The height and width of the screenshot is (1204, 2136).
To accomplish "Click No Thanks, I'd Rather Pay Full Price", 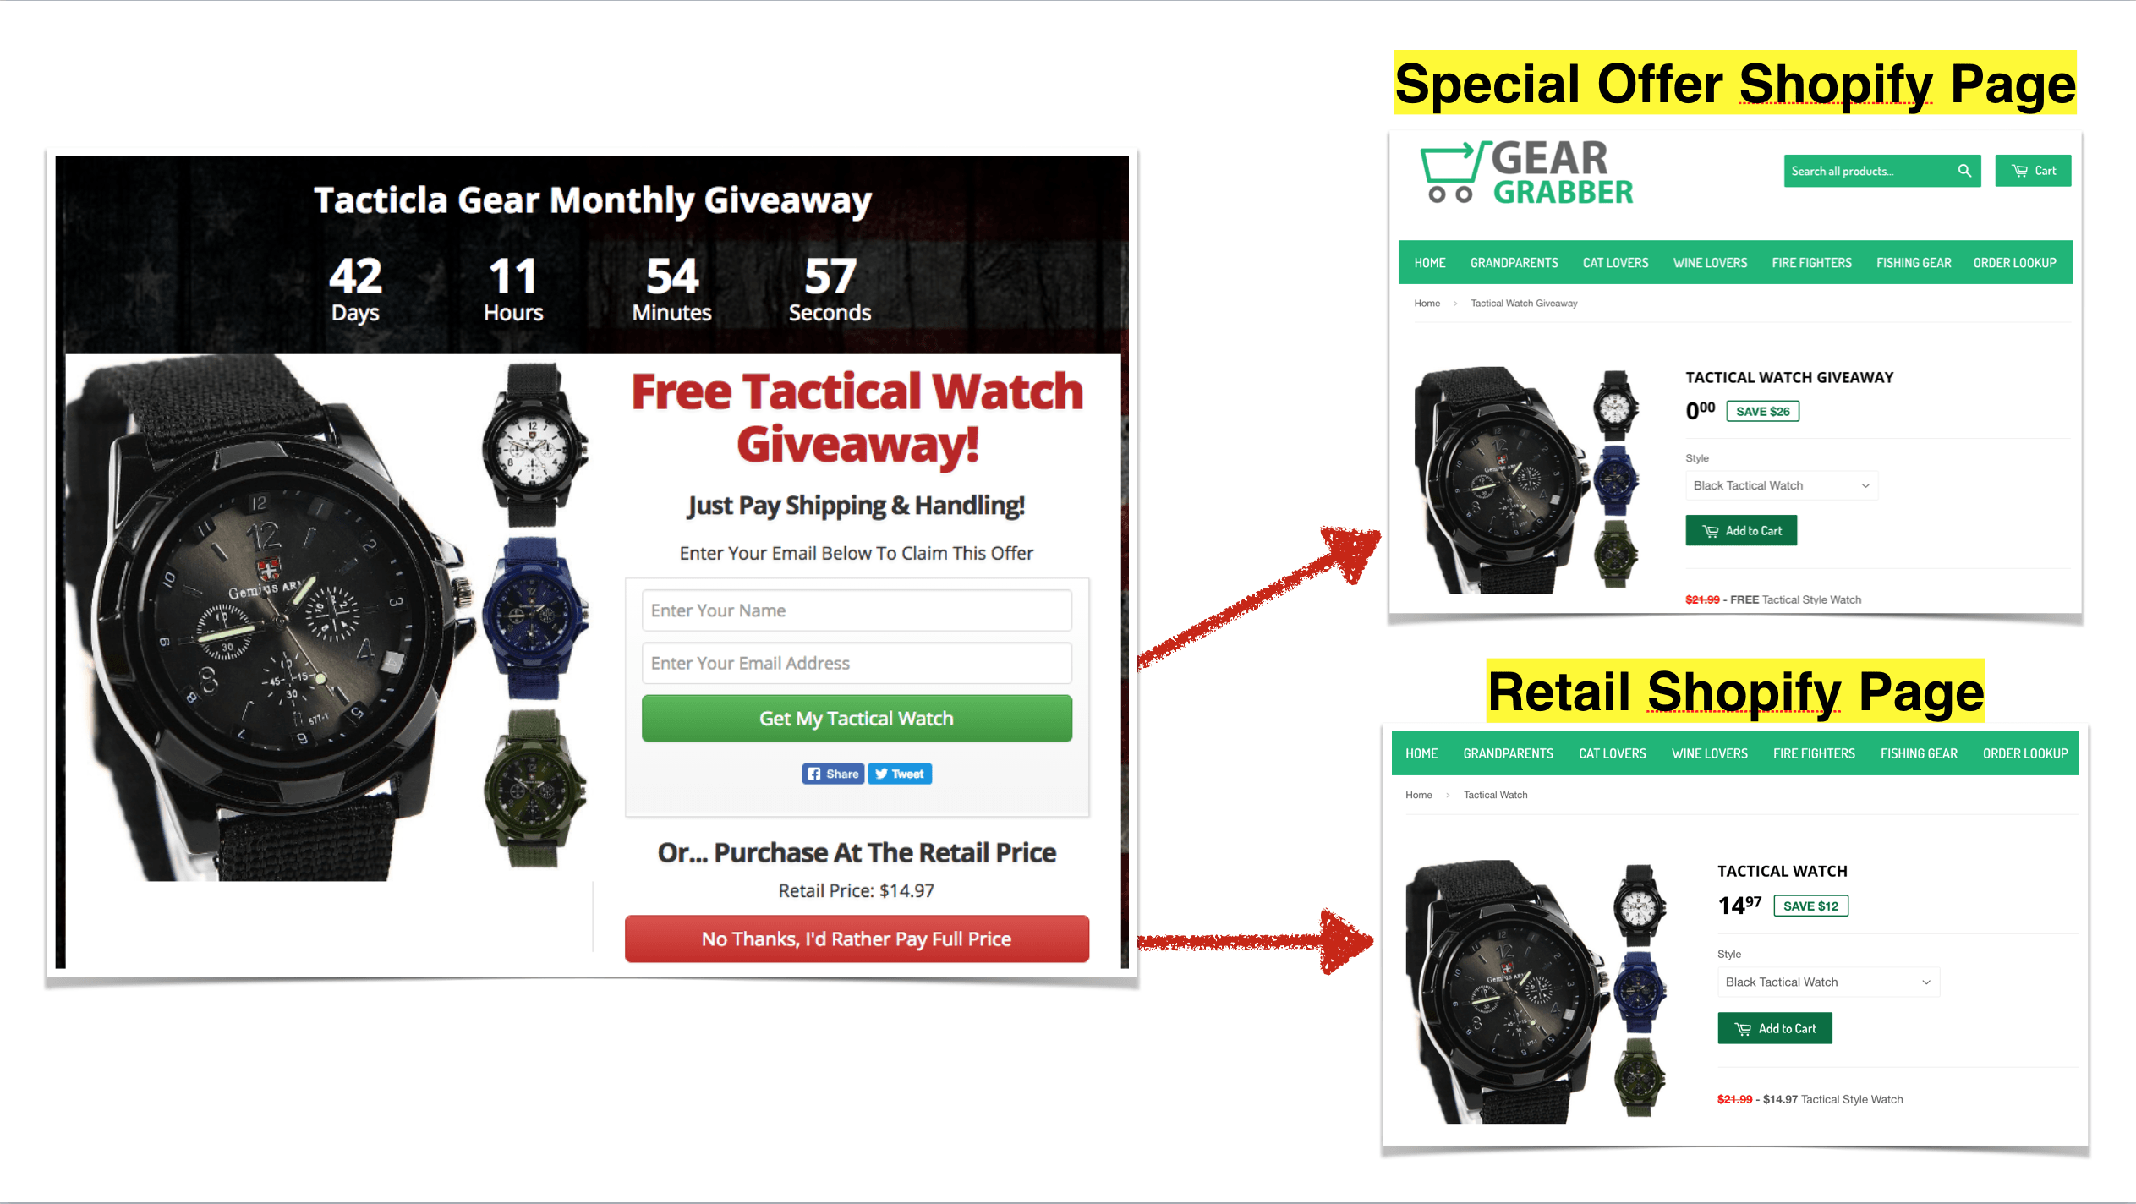I will [857, 939].
